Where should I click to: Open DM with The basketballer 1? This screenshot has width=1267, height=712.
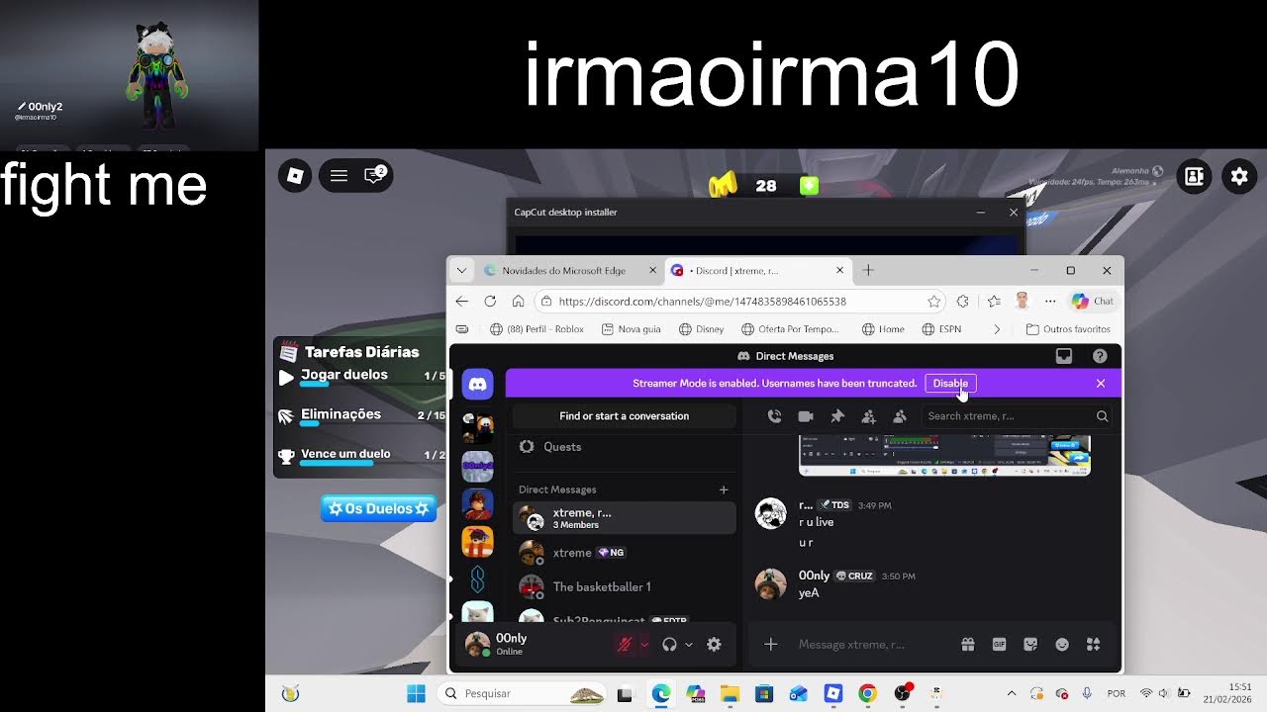[624, 586]
